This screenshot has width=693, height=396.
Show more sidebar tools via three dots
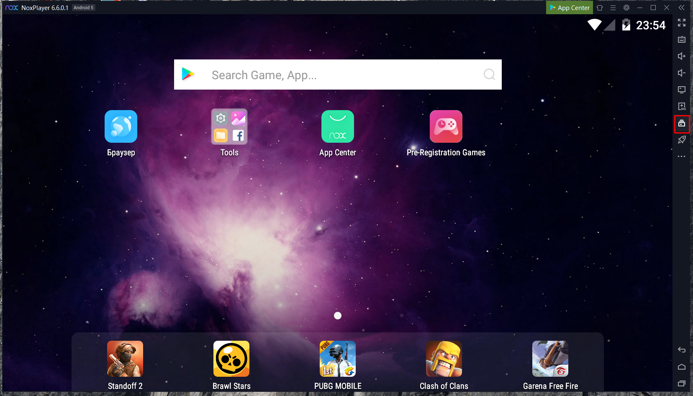point(682,157)
